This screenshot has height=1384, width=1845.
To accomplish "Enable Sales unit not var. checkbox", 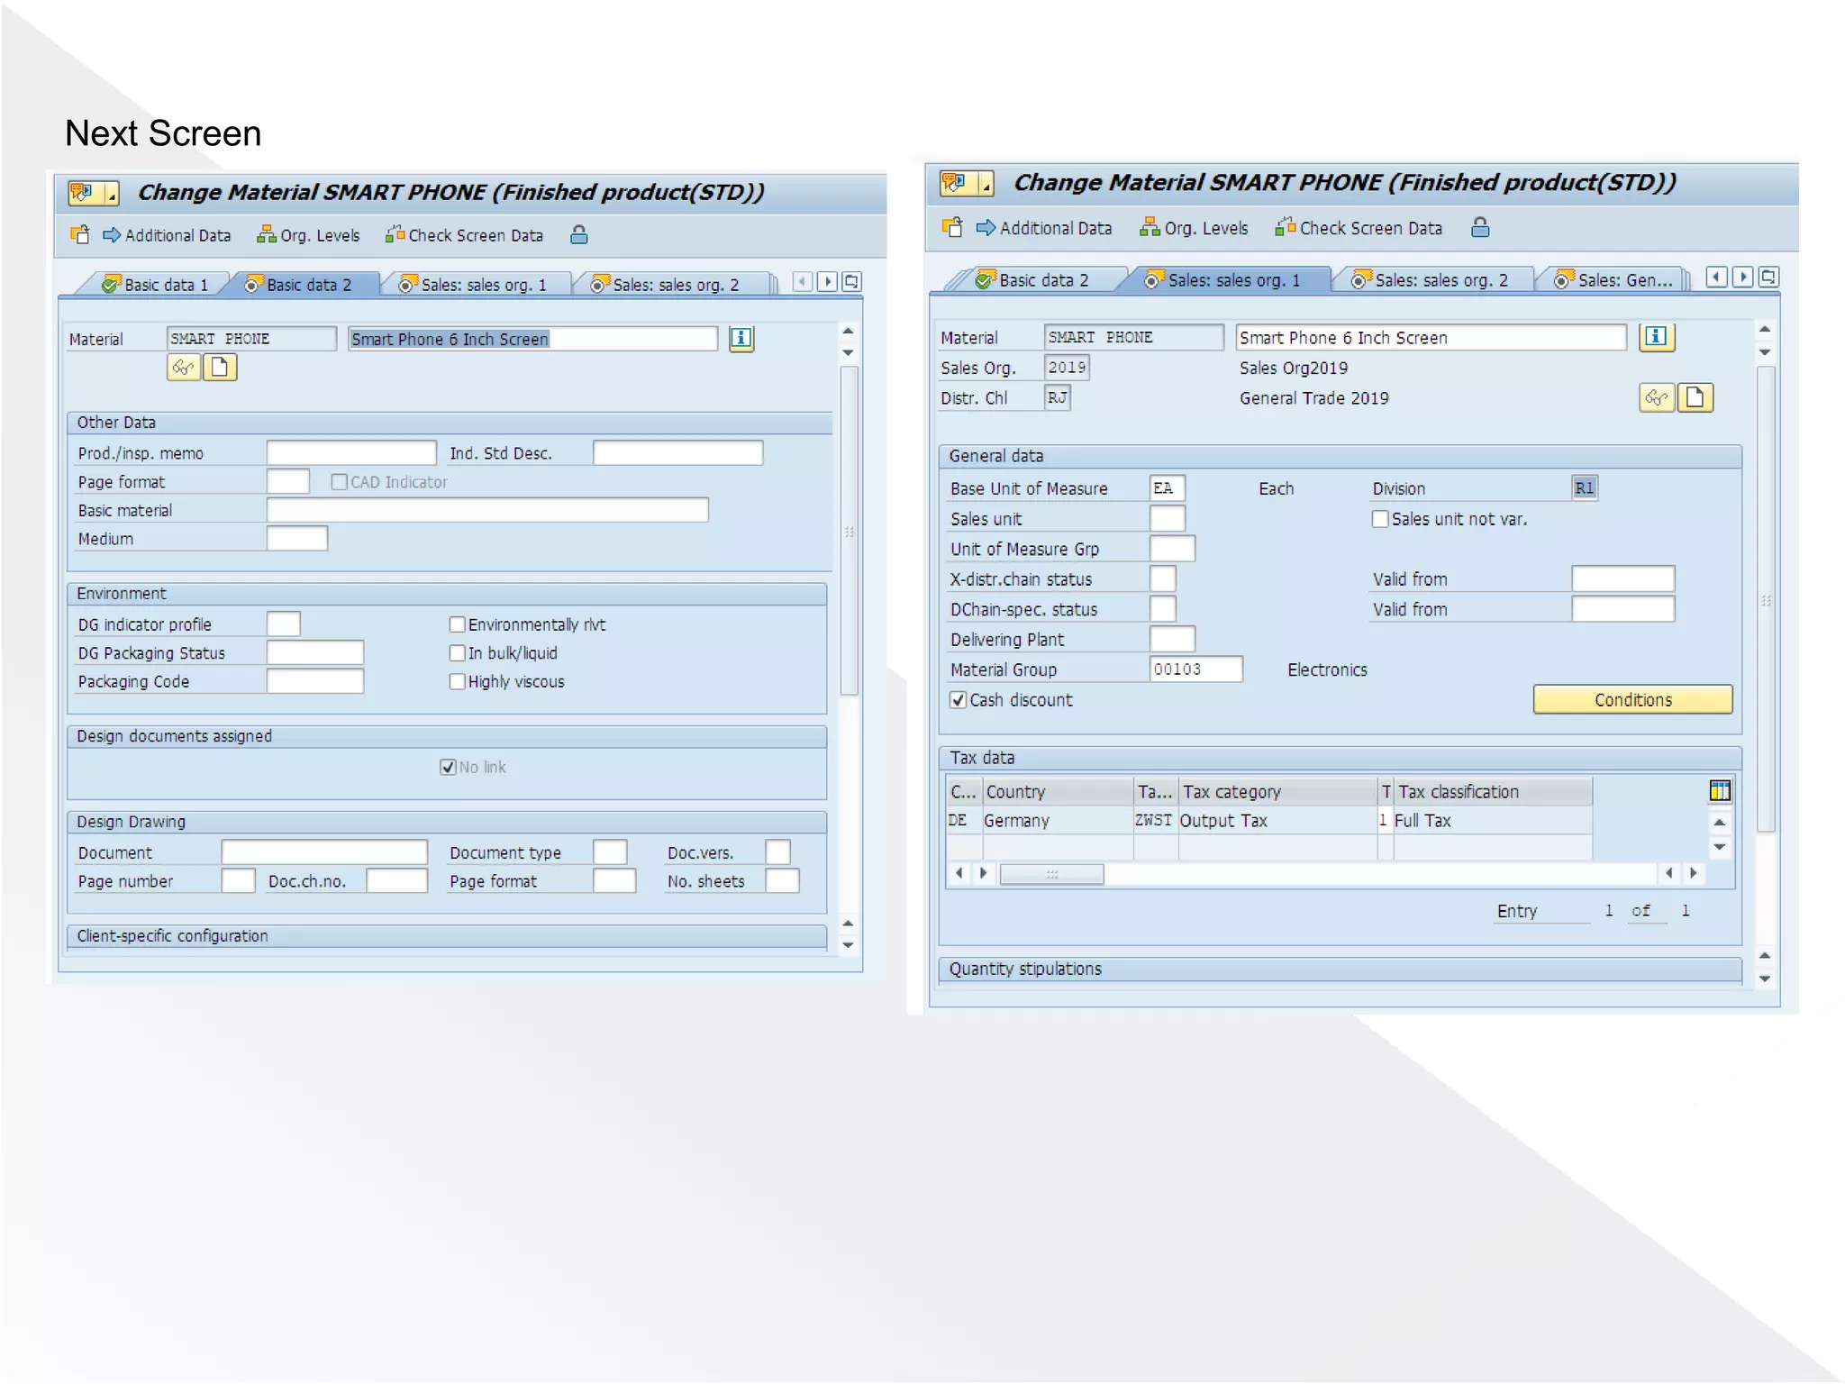I will [1379, 519].
